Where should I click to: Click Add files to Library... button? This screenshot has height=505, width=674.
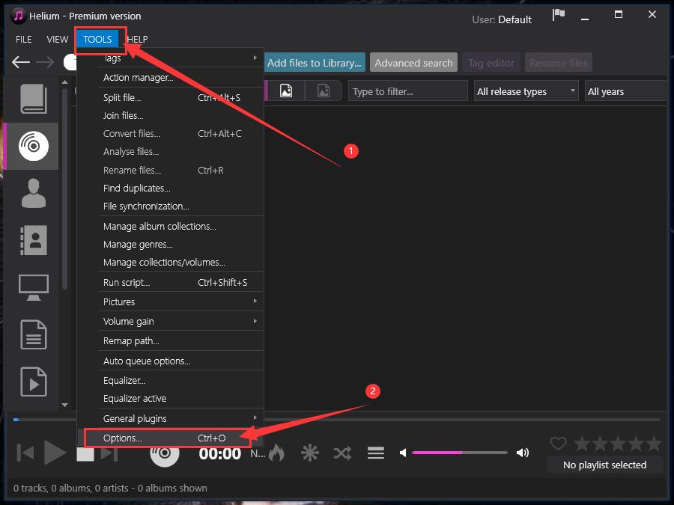point(315,63)
